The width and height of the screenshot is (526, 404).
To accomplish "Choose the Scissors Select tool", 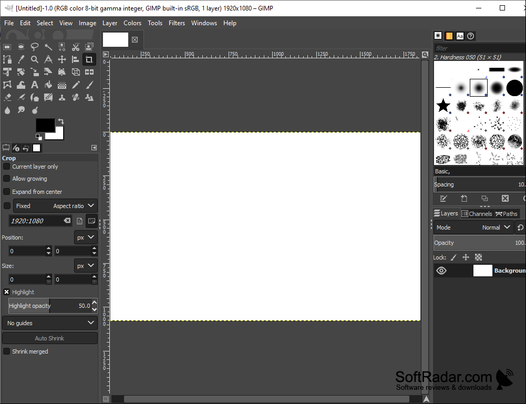I will (76, 47).
